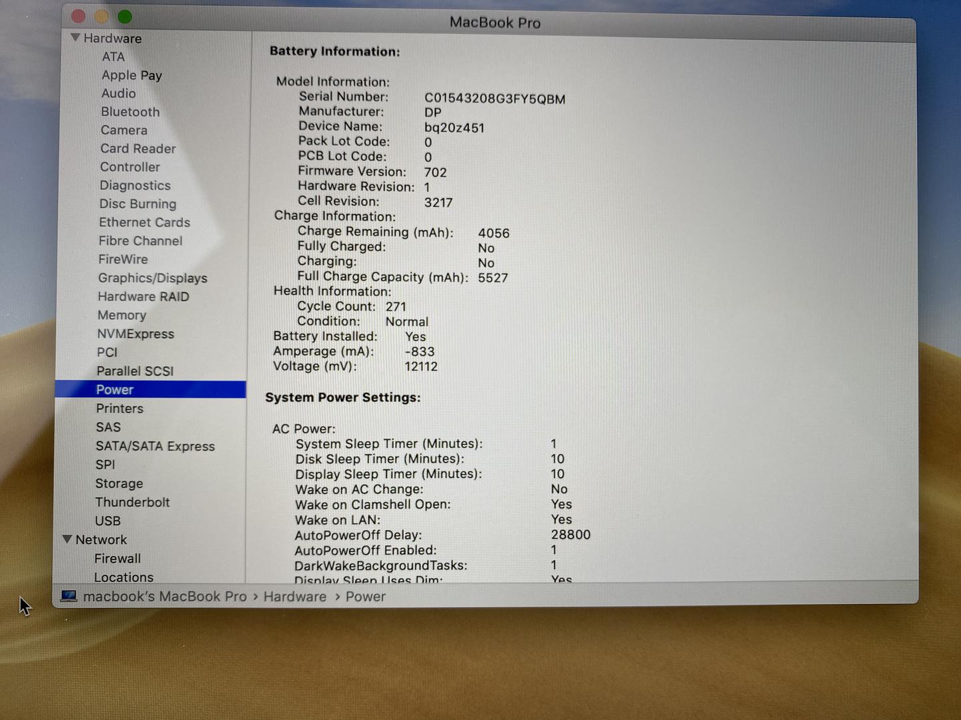Screen dimensions: 961x720
Task: Select Disc Burning entry
Action: 137,204
